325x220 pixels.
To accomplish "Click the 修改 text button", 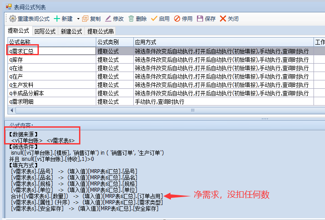I will pos(118,19).
